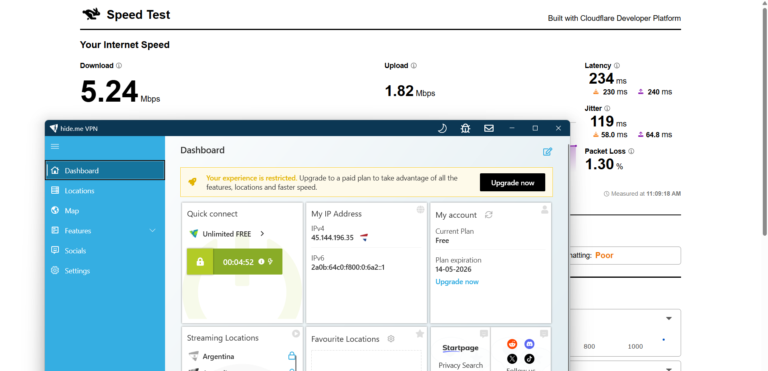Screen dimensions: 768x371
Task: Select Argentina streaming location
Action: (218, 356)
